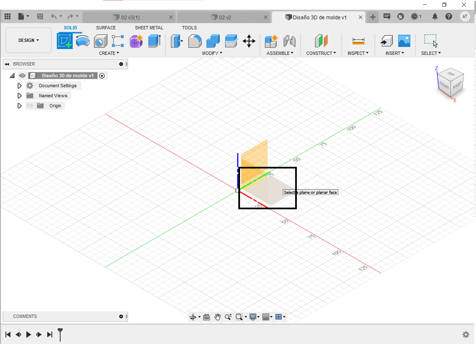This screenshot has width=476, height=344.
Task: Open the AT user profile button
Action: [465, 16]
